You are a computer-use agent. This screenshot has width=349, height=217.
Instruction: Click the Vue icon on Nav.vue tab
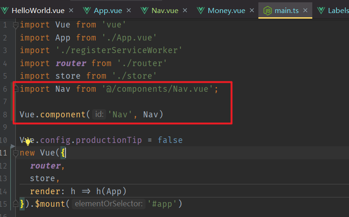click(145, 11)
